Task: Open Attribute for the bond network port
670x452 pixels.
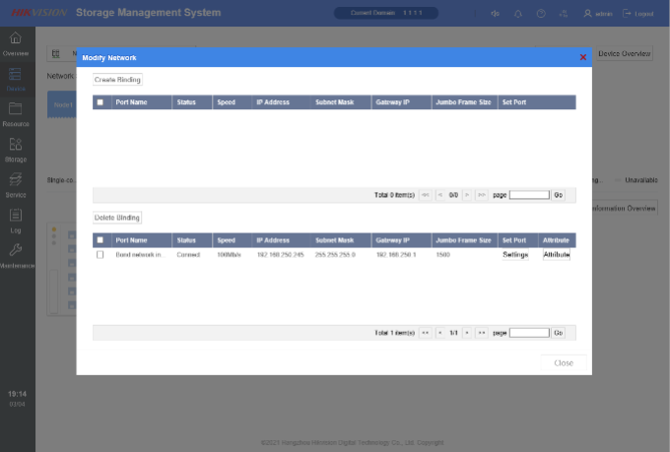Action: coord(557,255)
